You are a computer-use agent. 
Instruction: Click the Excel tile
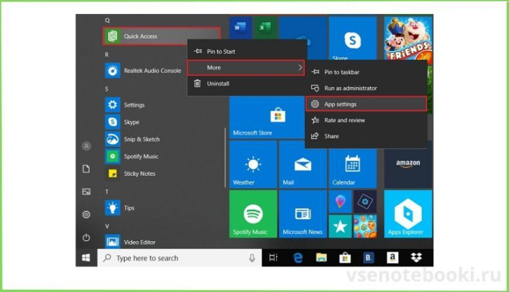(265, 28)
